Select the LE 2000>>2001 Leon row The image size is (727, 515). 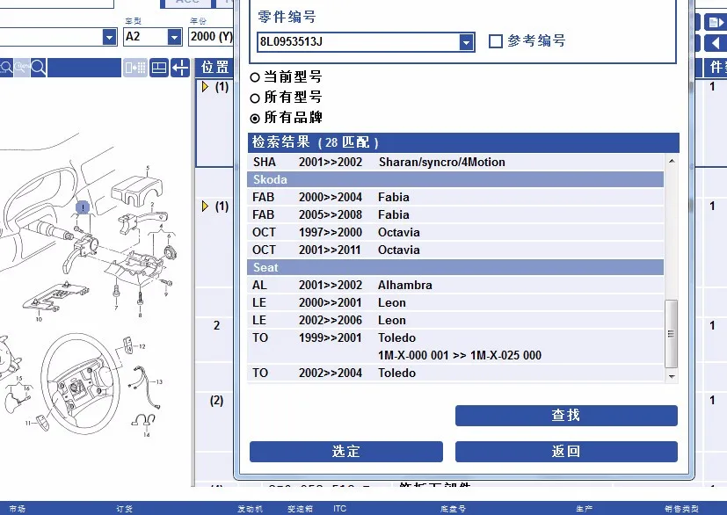(x=455, y=302)
